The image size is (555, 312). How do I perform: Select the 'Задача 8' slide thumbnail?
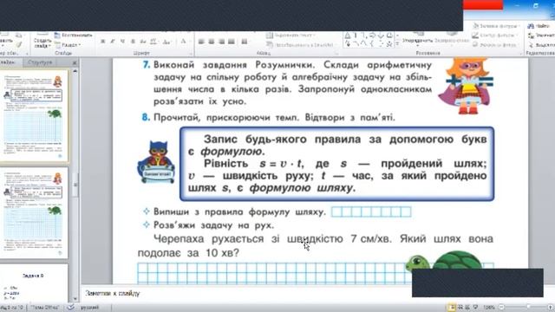coord(34,283)
